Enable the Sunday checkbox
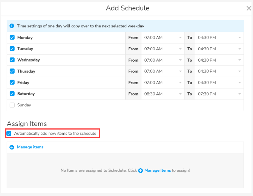The width and height of the screenshot is (253, 196). point(12,105)
